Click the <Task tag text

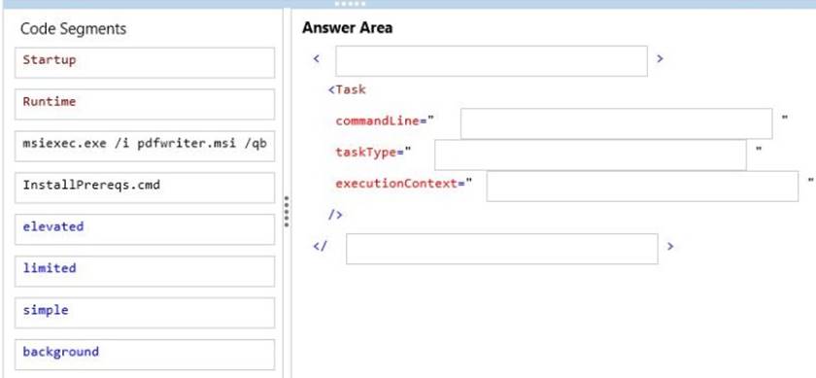(x=347, y=89)
